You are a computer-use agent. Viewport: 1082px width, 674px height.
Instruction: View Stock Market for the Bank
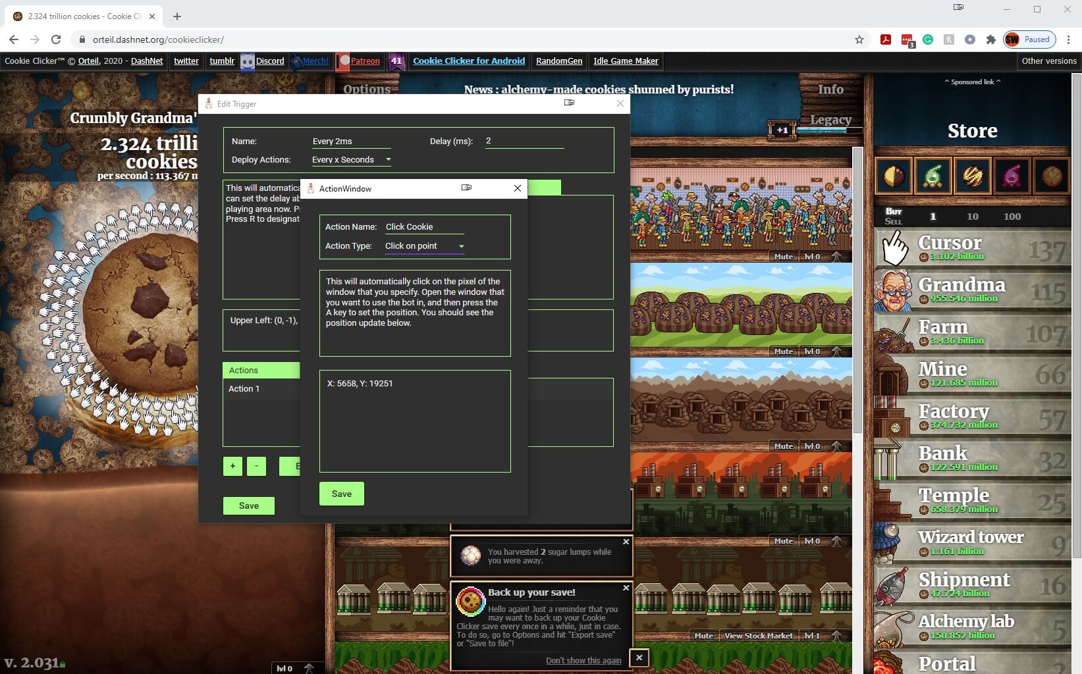[759, 636]
